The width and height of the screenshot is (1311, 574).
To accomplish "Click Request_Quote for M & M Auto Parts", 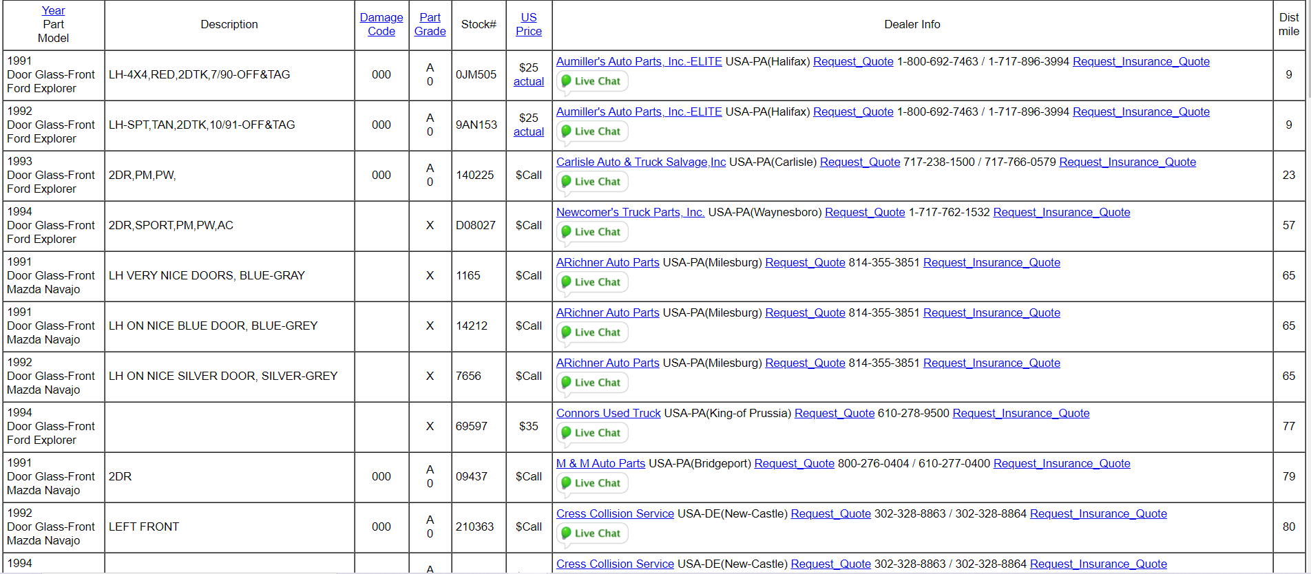I will 795,463.
